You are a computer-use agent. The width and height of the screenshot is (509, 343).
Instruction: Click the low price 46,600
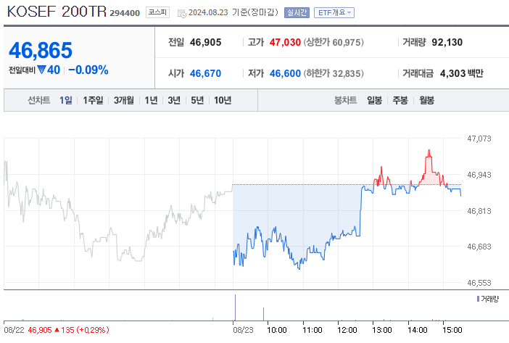285,73
